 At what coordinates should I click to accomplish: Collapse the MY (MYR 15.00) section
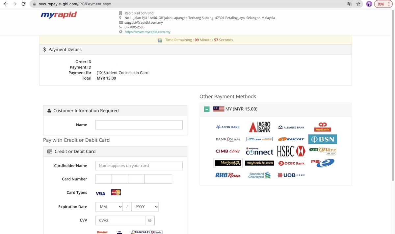tap(207, 109)
